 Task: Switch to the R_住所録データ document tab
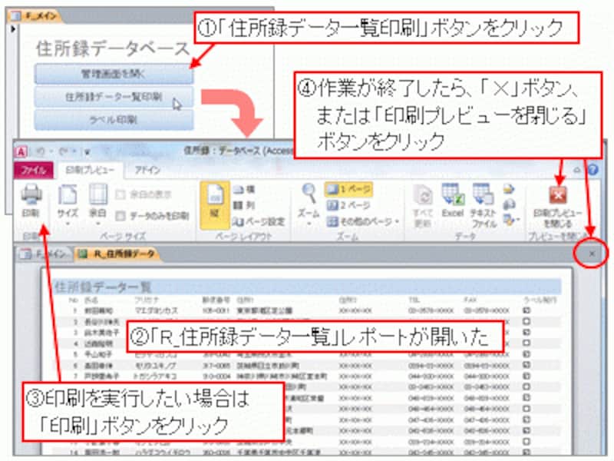pyautogui.click(x=117, y=254)
